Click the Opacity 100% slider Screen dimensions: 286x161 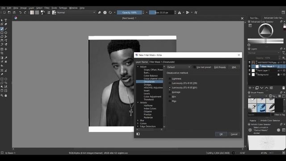129,13
